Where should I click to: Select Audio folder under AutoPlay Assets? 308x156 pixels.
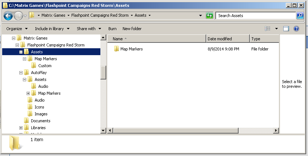43,86
